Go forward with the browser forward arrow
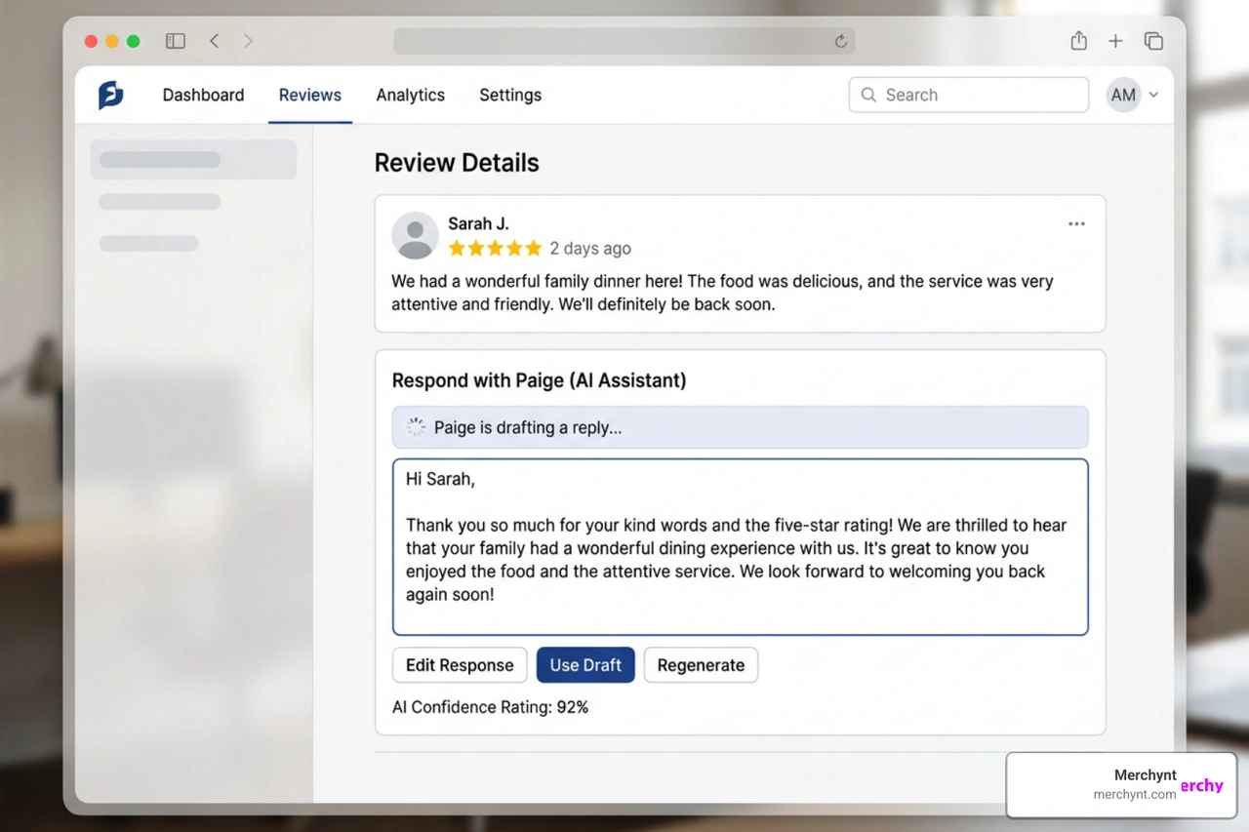This screenshot has width=1249, height=832. [248, 41]
